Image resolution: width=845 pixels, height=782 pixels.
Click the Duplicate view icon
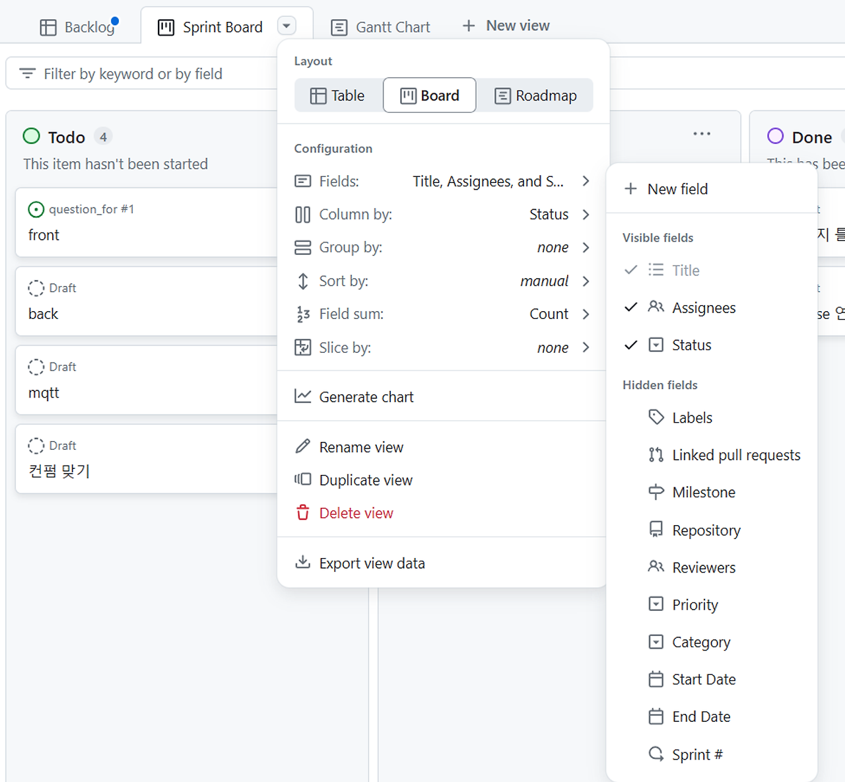303,480
